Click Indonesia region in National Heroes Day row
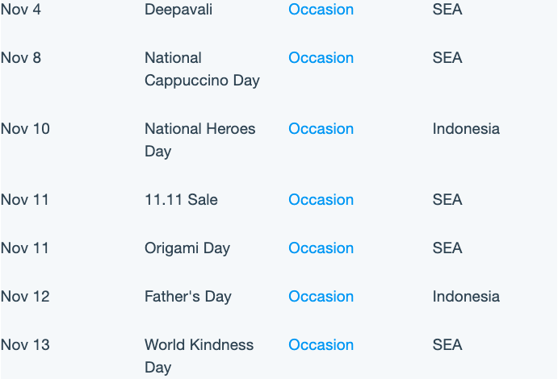The height and width of the screenshot is (379, 558). pyautogui.click(x=466, y=128)
